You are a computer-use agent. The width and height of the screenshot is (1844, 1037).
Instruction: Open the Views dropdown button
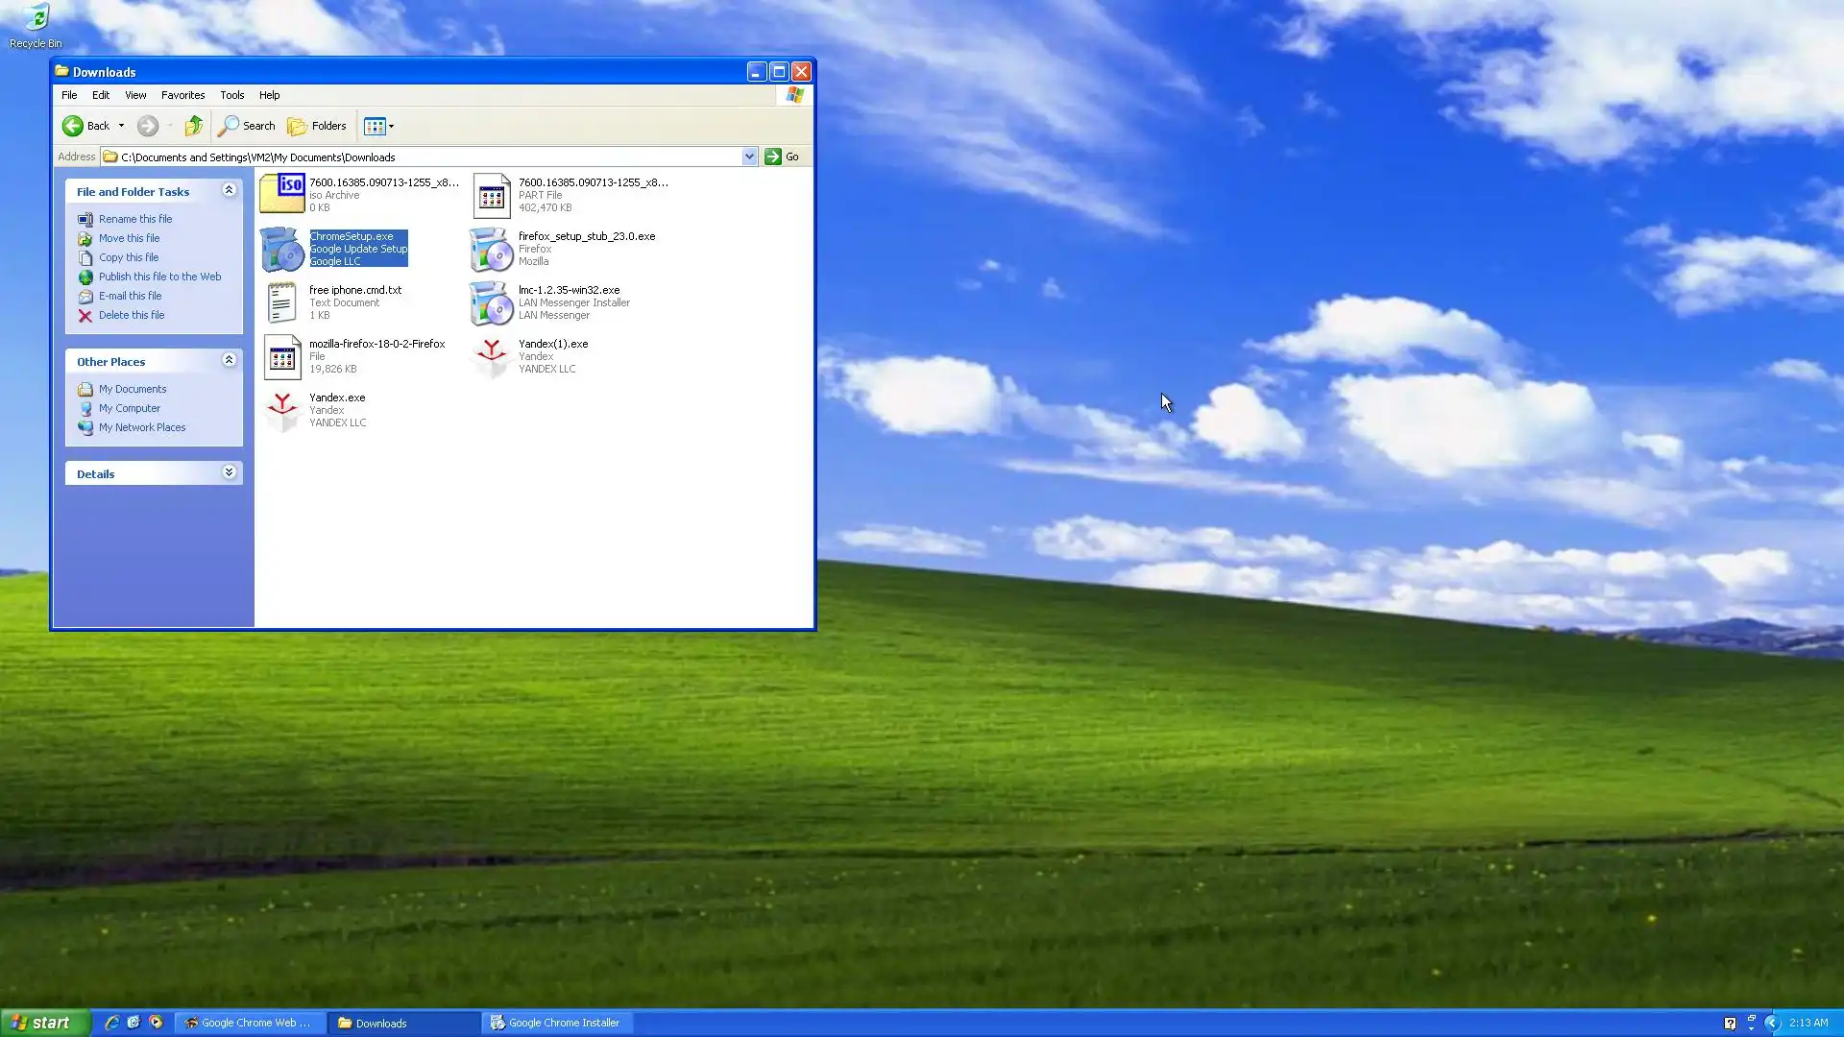click(378, 126)
